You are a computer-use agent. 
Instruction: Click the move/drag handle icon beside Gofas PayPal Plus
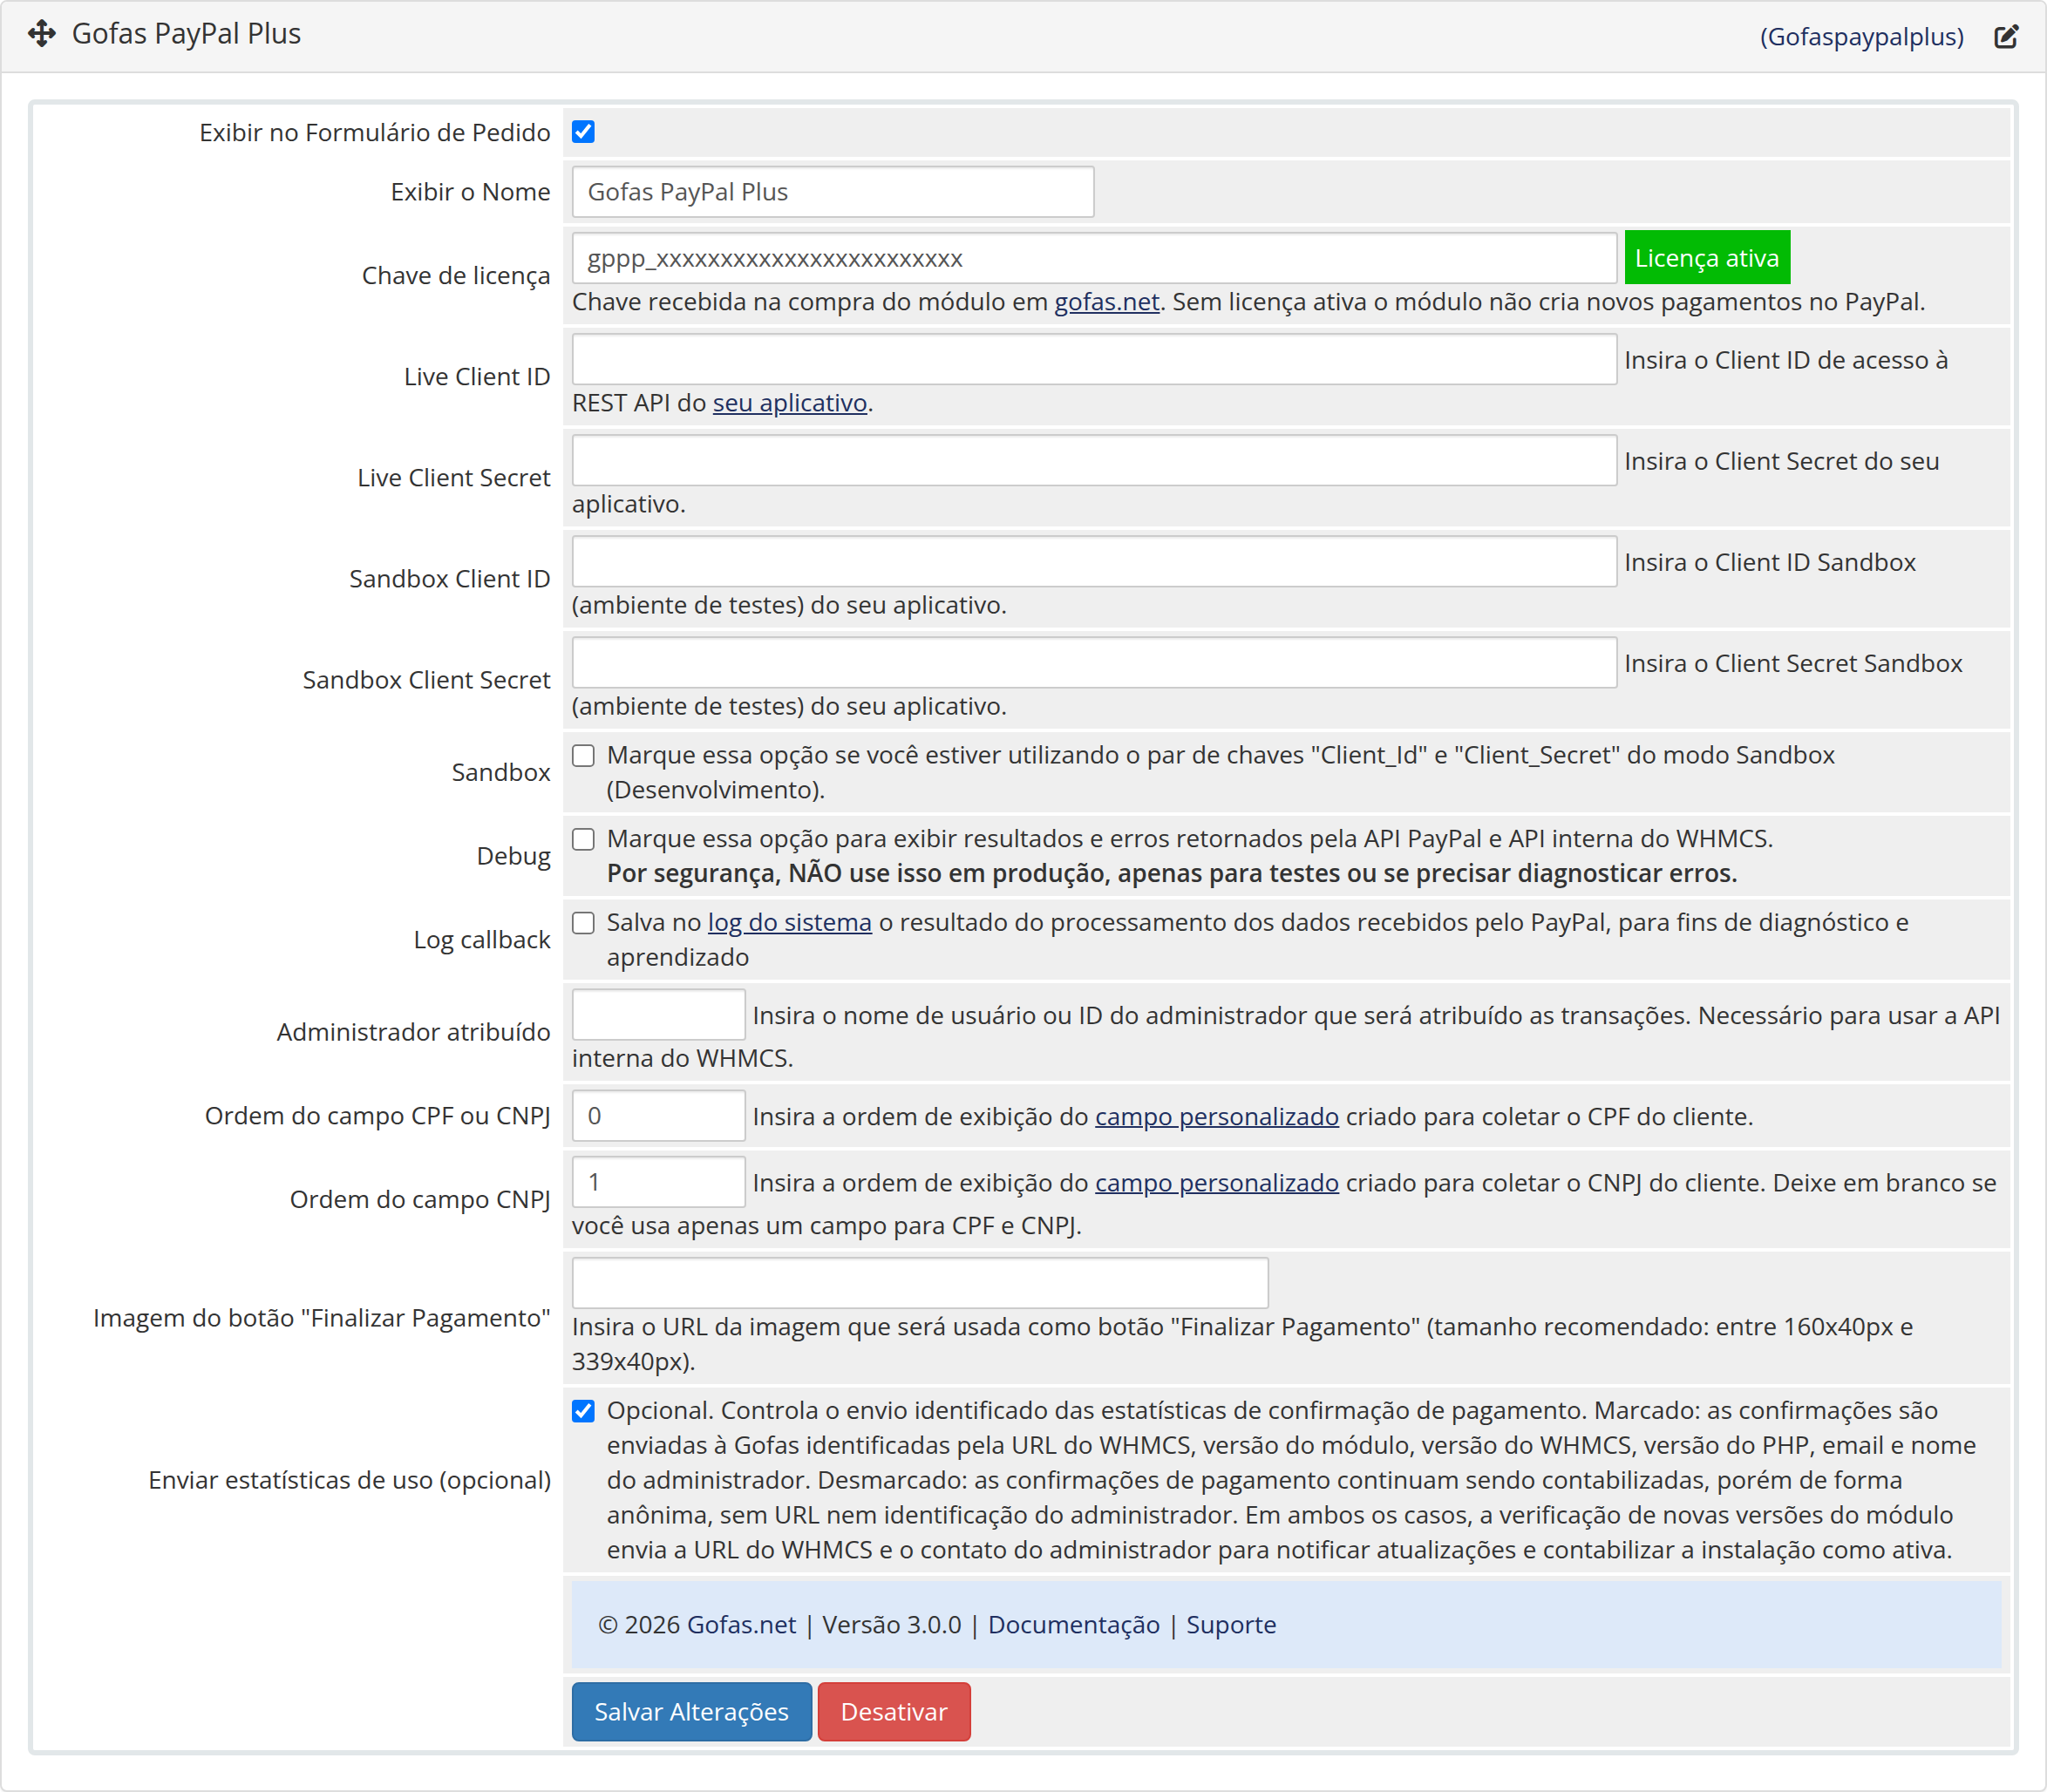point(42,34)
